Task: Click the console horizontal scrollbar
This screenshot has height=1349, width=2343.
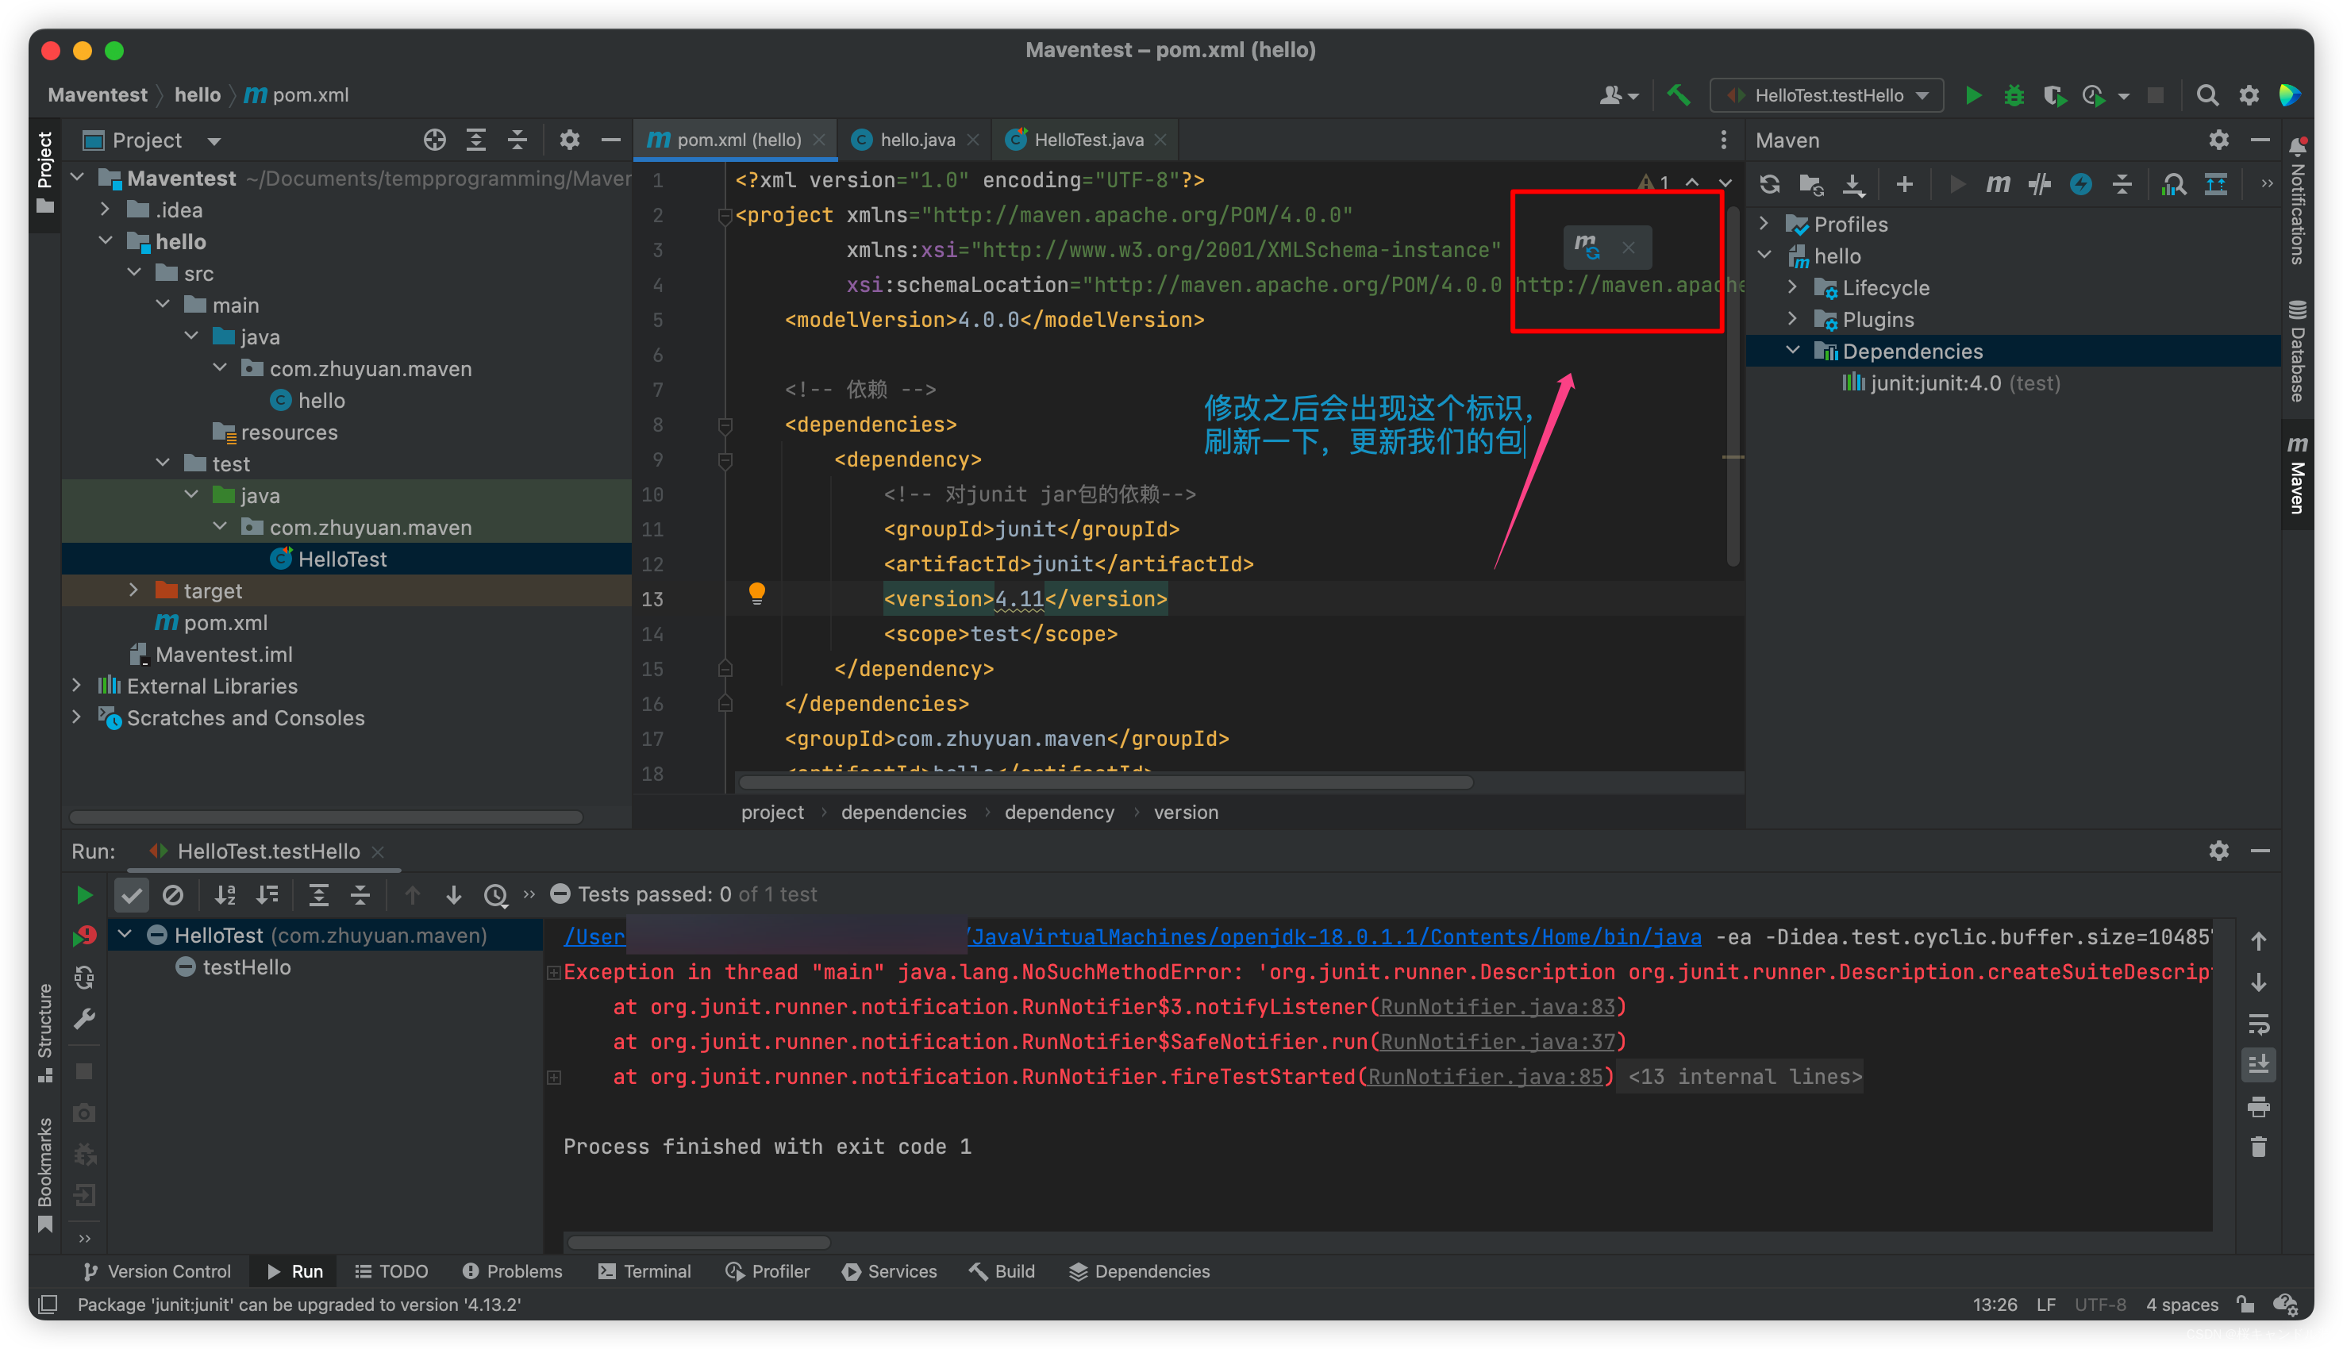Action: click(698, 1243)
